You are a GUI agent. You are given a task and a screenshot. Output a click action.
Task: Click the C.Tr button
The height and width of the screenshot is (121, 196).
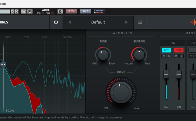(71, 11)
